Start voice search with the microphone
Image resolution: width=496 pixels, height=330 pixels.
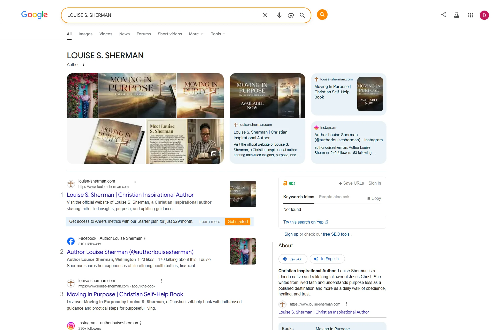click(279, 15)
